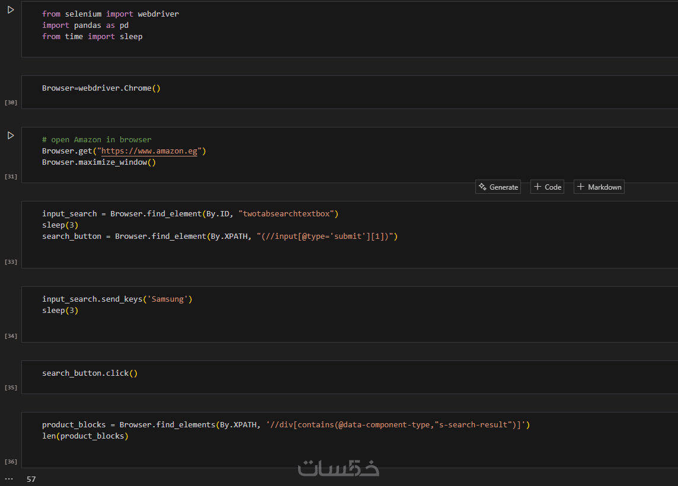Insert a new Markdown cell
The width and height of the screenshot is (678, 486).
599,187
